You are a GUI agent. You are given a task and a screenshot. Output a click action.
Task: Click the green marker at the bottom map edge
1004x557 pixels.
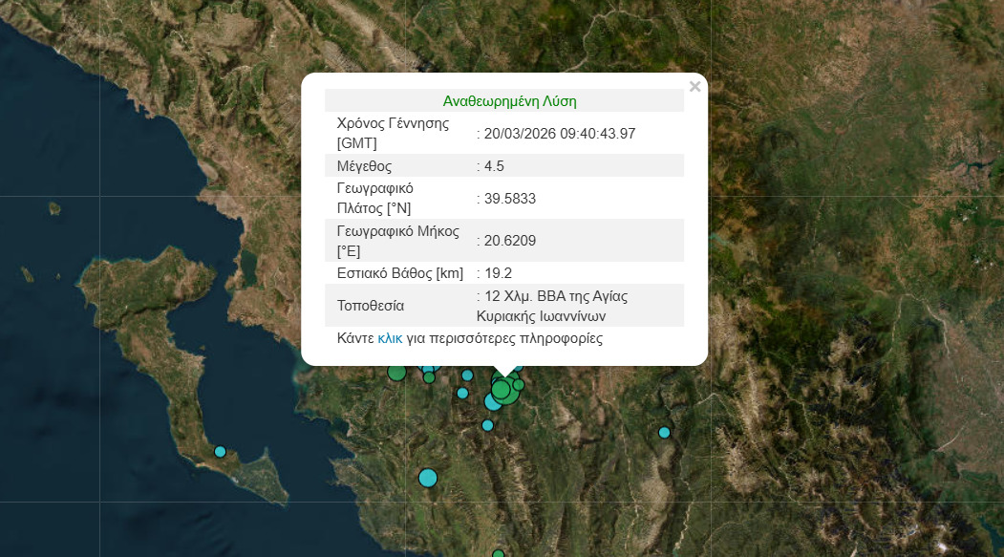[498, 553]
